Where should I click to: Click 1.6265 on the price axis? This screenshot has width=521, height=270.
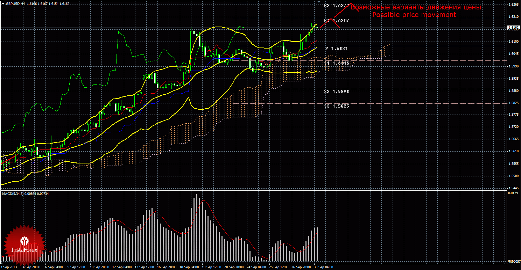514,5
